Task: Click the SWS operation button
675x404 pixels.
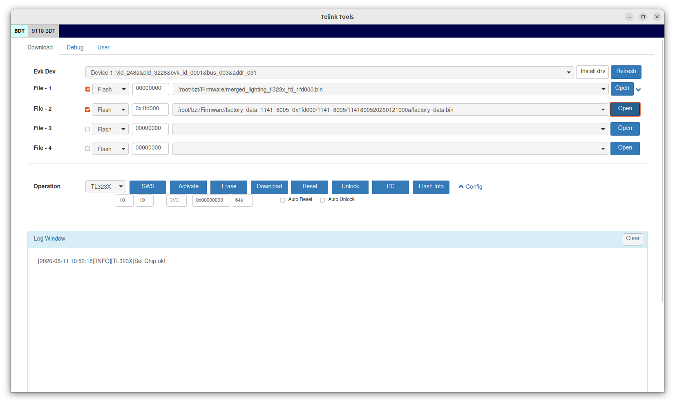Action: pyautogui.click(x=148, y=187)
